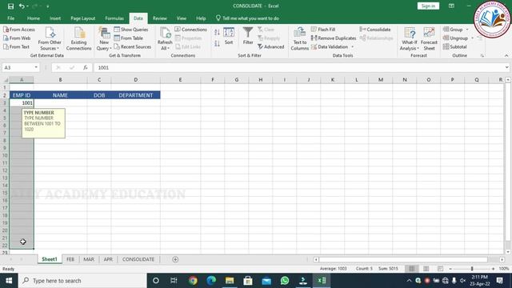Click Show Queries
The width and height of the screenshot is (512, 288).
pyautogui.click(x=131, y=30)
